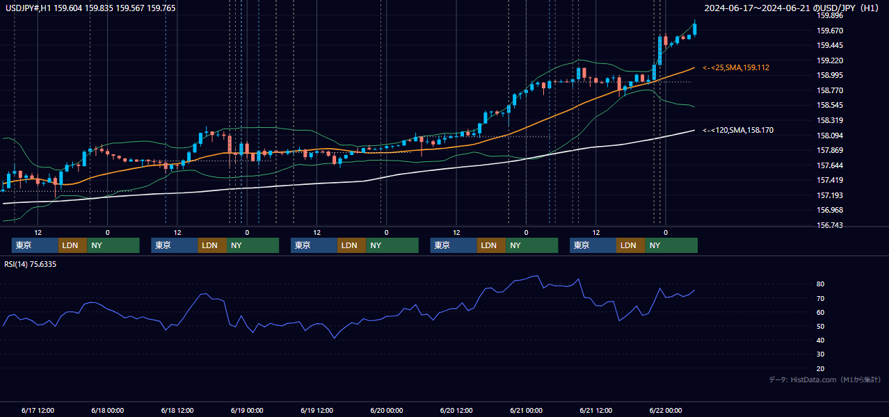
Task: Click the first (leftmost) 東京 session box
Action: point(35,245)
